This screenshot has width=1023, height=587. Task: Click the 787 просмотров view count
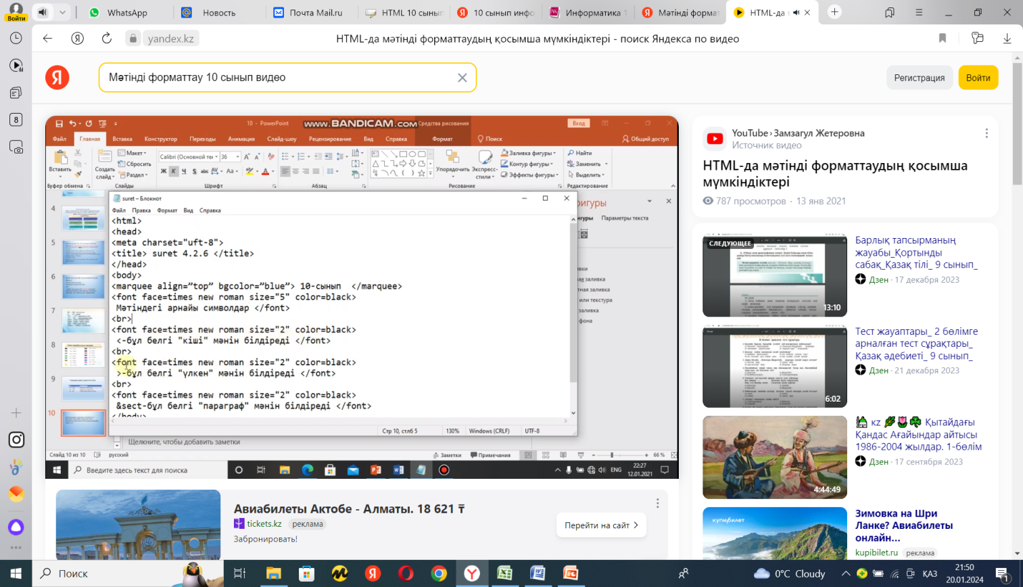(744, 201)
